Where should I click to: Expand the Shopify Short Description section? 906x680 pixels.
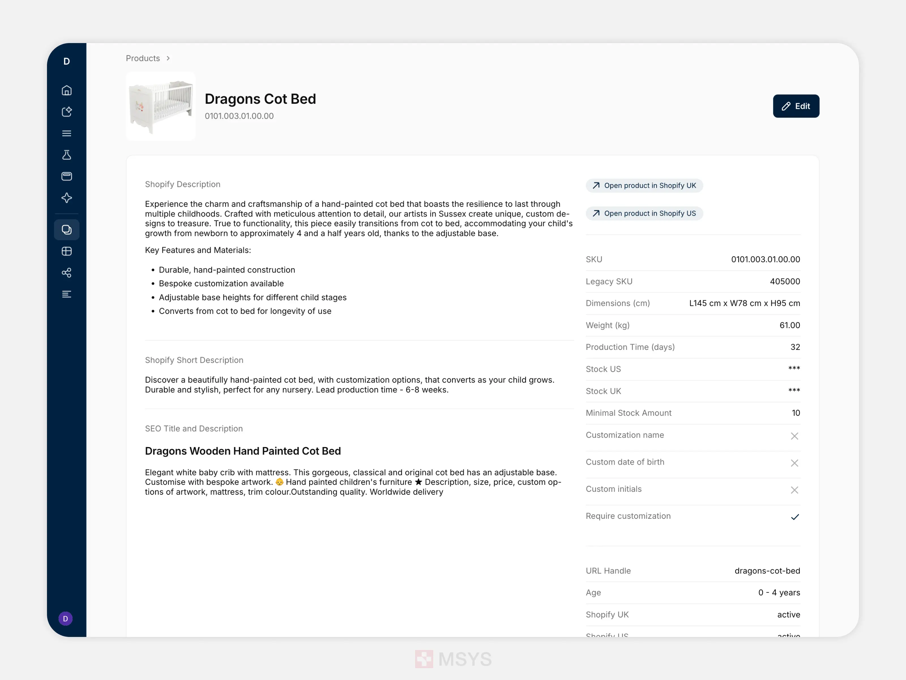point(193,359)
